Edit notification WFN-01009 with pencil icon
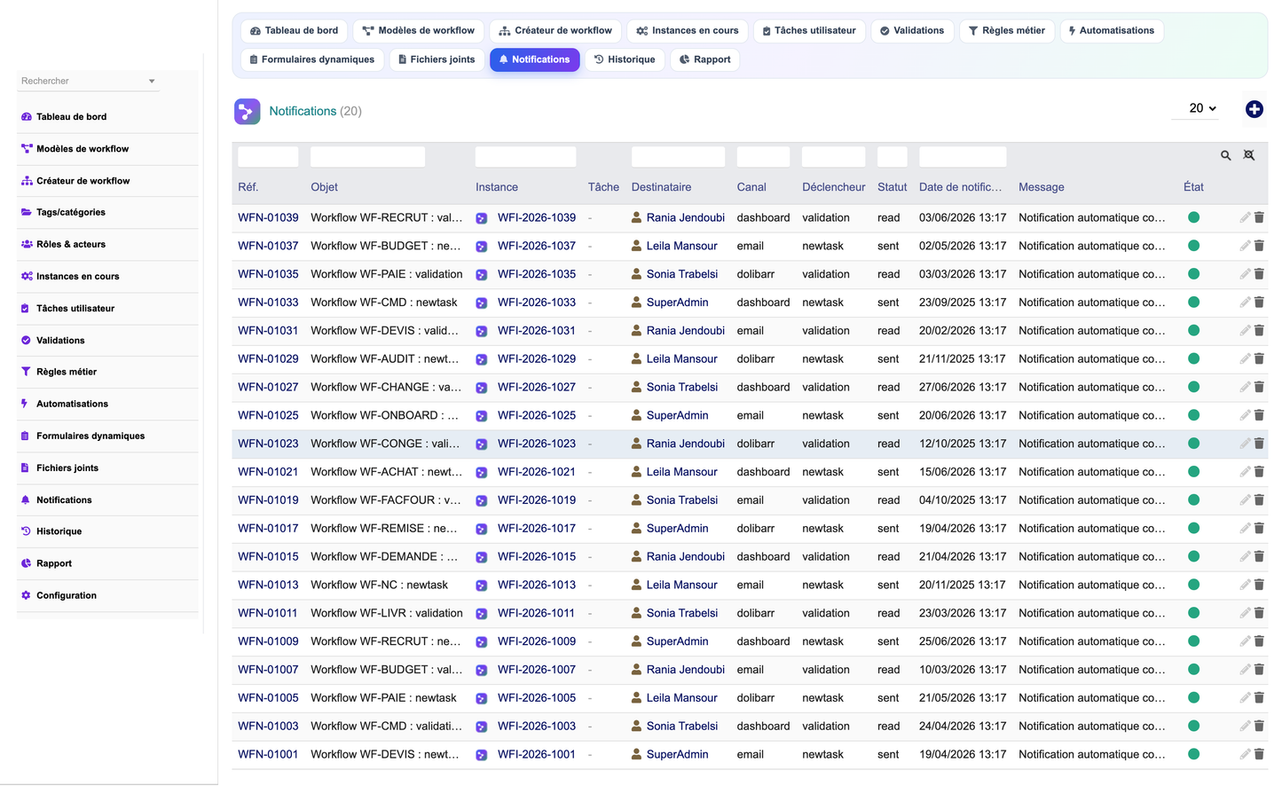The image size is (1282, 794). pyautogui.click(x=1245, y=641)
